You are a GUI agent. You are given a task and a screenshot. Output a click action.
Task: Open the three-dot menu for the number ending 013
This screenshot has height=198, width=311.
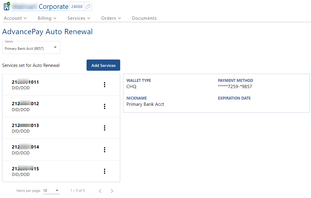pyautogui.click(x=105, y=128)
